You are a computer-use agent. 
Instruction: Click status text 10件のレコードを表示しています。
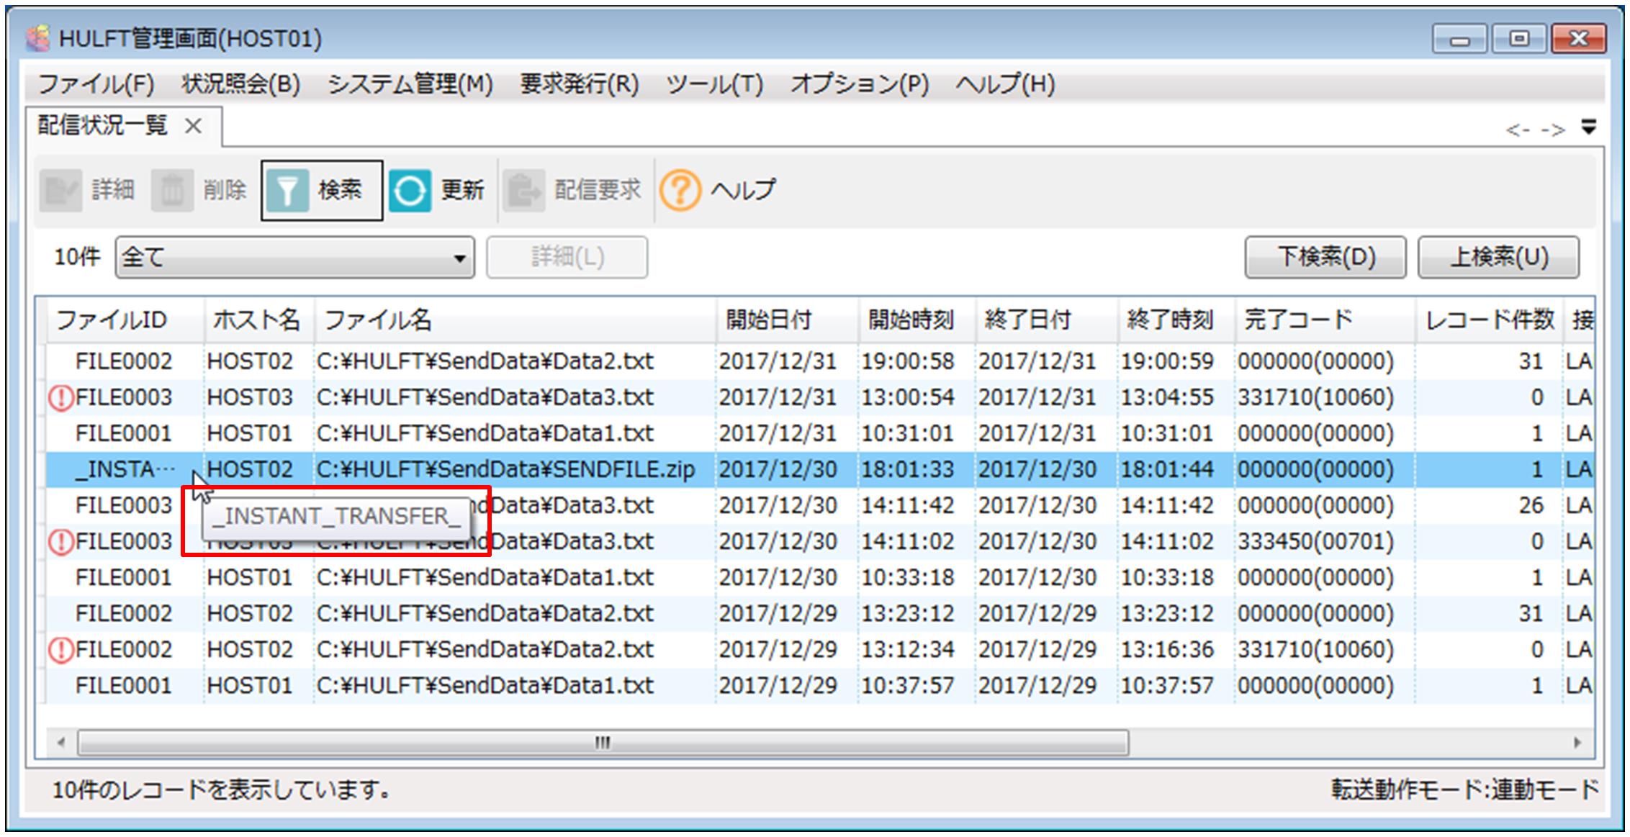click(x=223, y=790)
